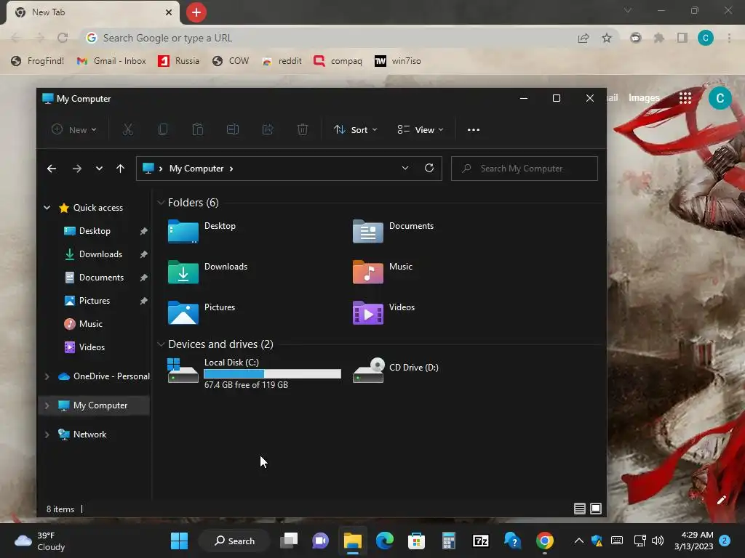Open Windows Start button on taskbar

(x=179, y=541)
